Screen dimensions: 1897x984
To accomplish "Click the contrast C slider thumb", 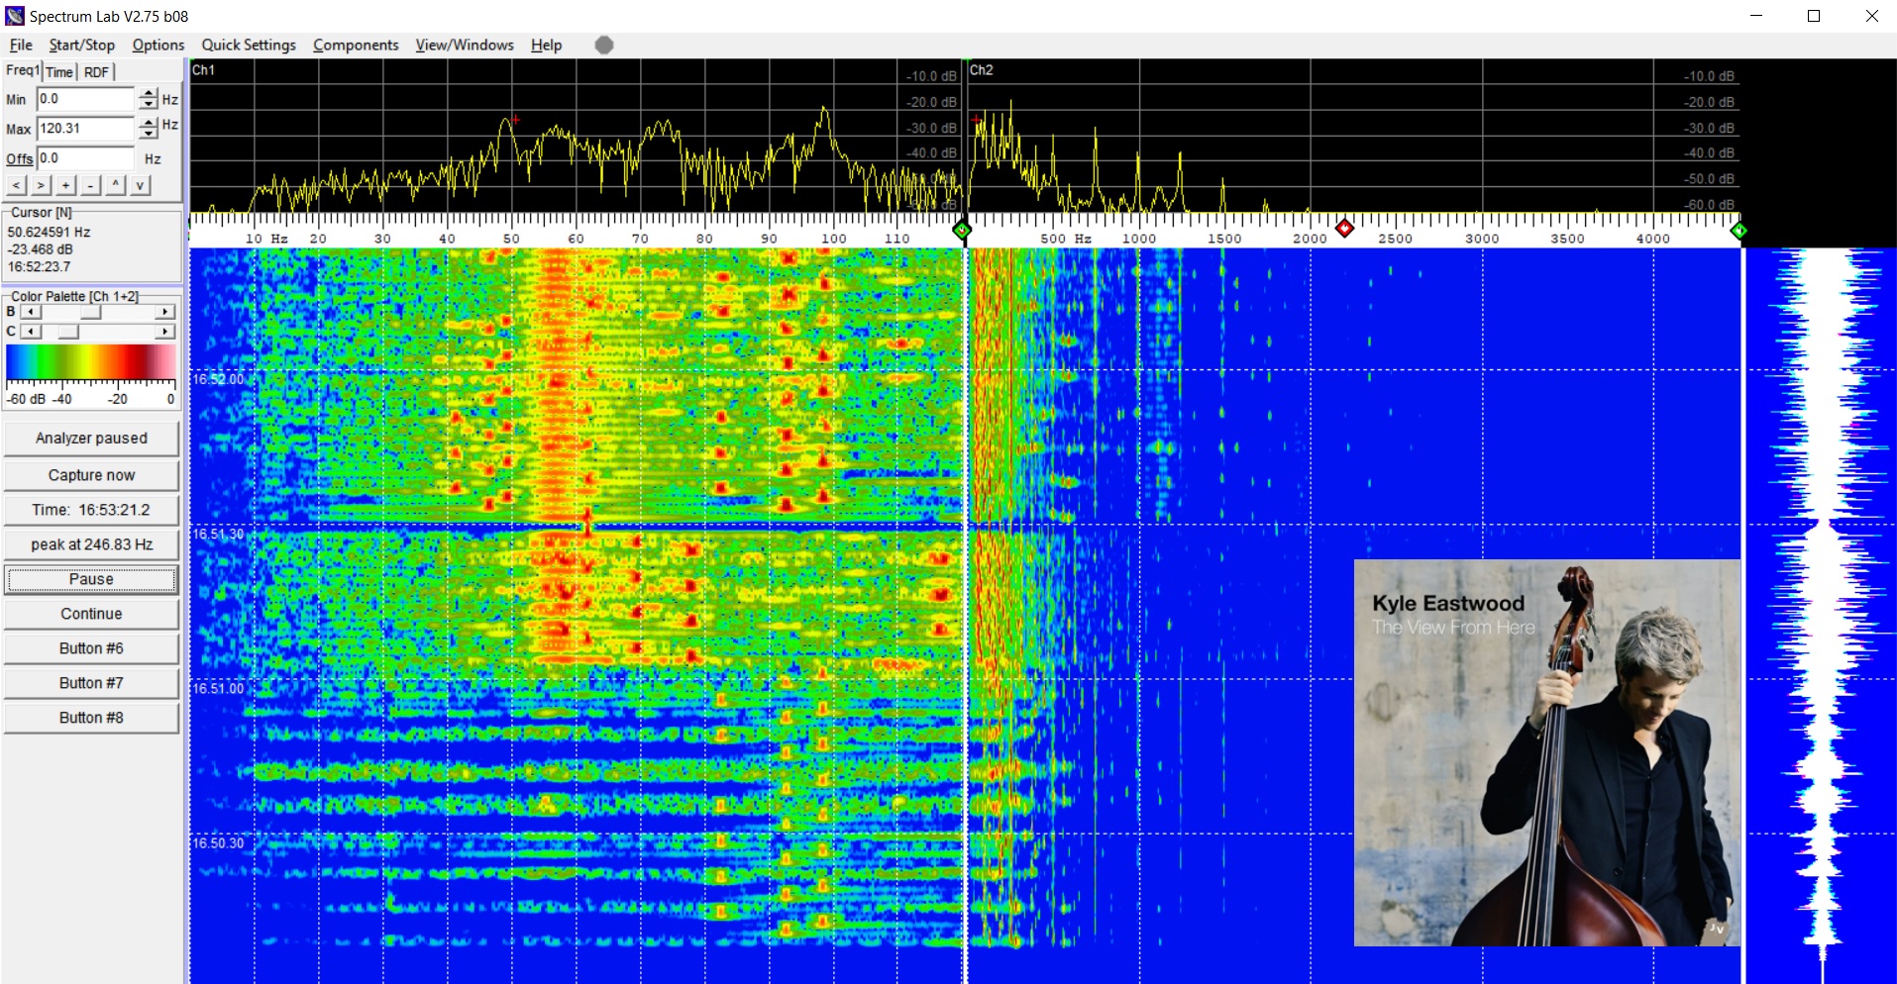I will 68,332.
